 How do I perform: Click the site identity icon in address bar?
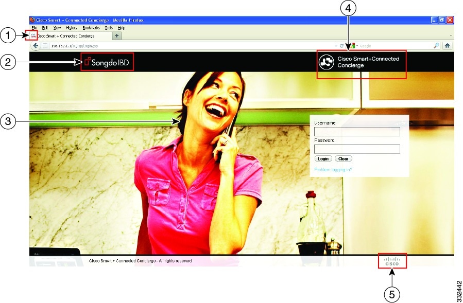(45, 46)
